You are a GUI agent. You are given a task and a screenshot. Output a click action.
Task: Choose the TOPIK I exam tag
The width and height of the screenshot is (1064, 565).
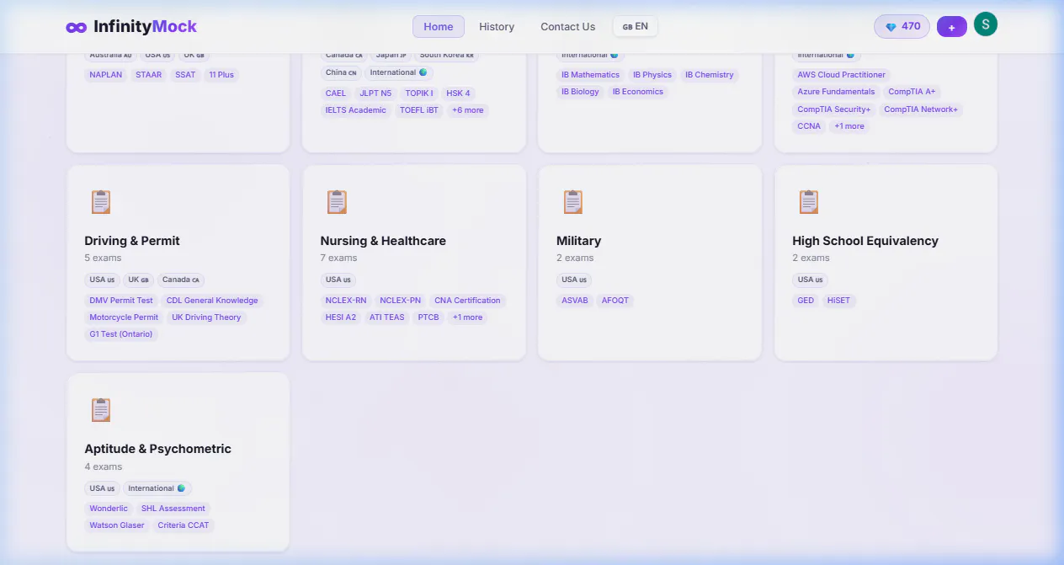click(419, 93)
